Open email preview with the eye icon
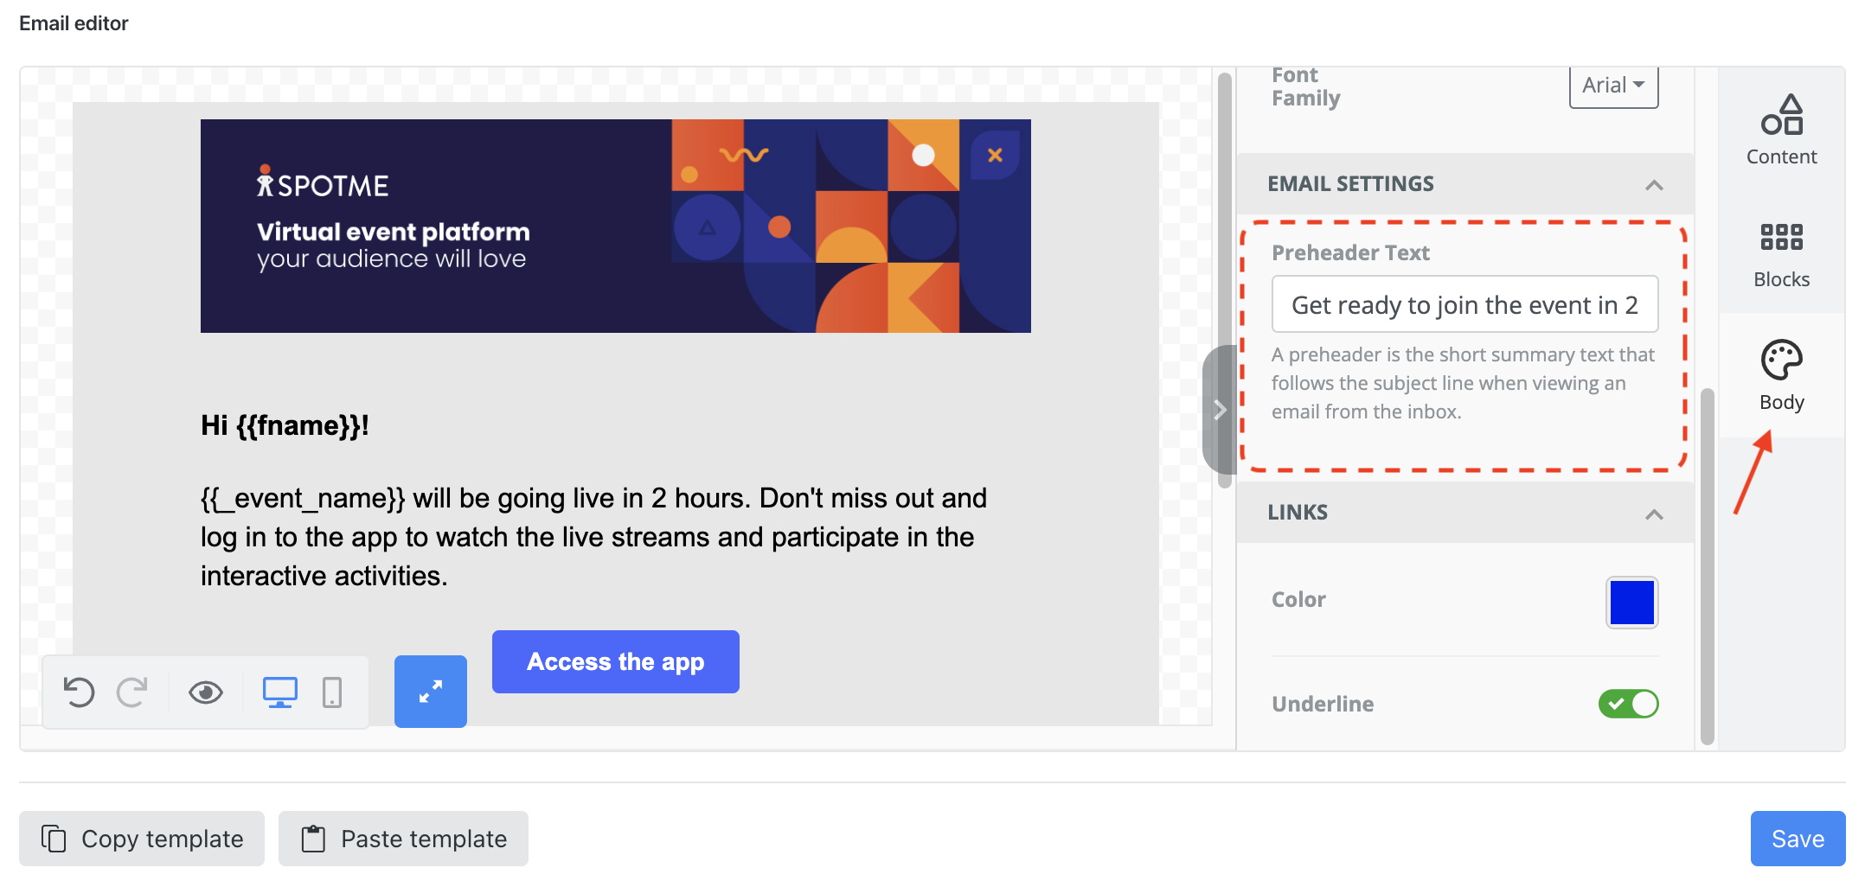Screen dimensions: 1865x887 (206, 692)
